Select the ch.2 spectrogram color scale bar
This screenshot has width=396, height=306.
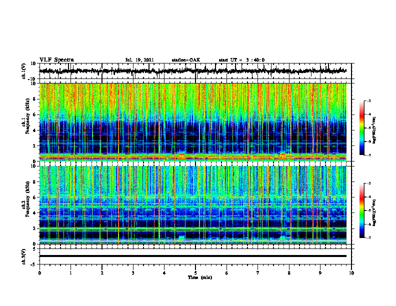pyautogui.click(x=361, y=210)
